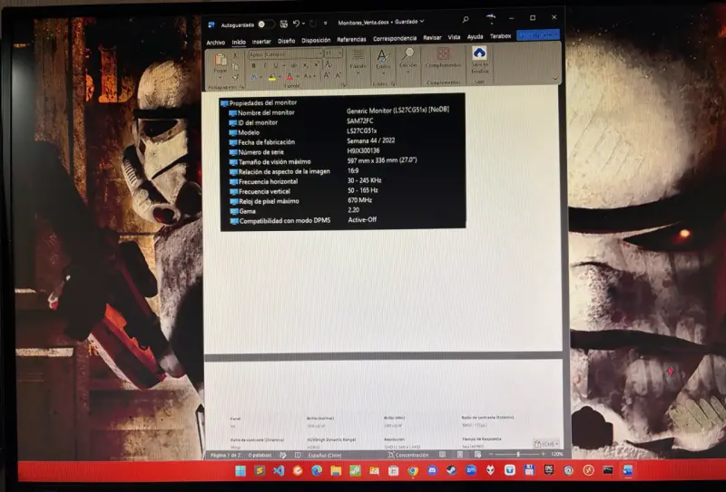Click the proofing check icon in status bar
The image size is (726, 492).
tap(283, 455)
